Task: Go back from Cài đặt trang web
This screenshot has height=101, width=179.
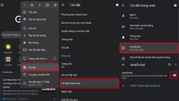Action: [123, 5]
